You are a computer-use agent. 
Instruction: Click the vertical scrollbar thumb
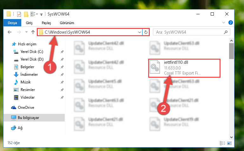pos(231,51)
